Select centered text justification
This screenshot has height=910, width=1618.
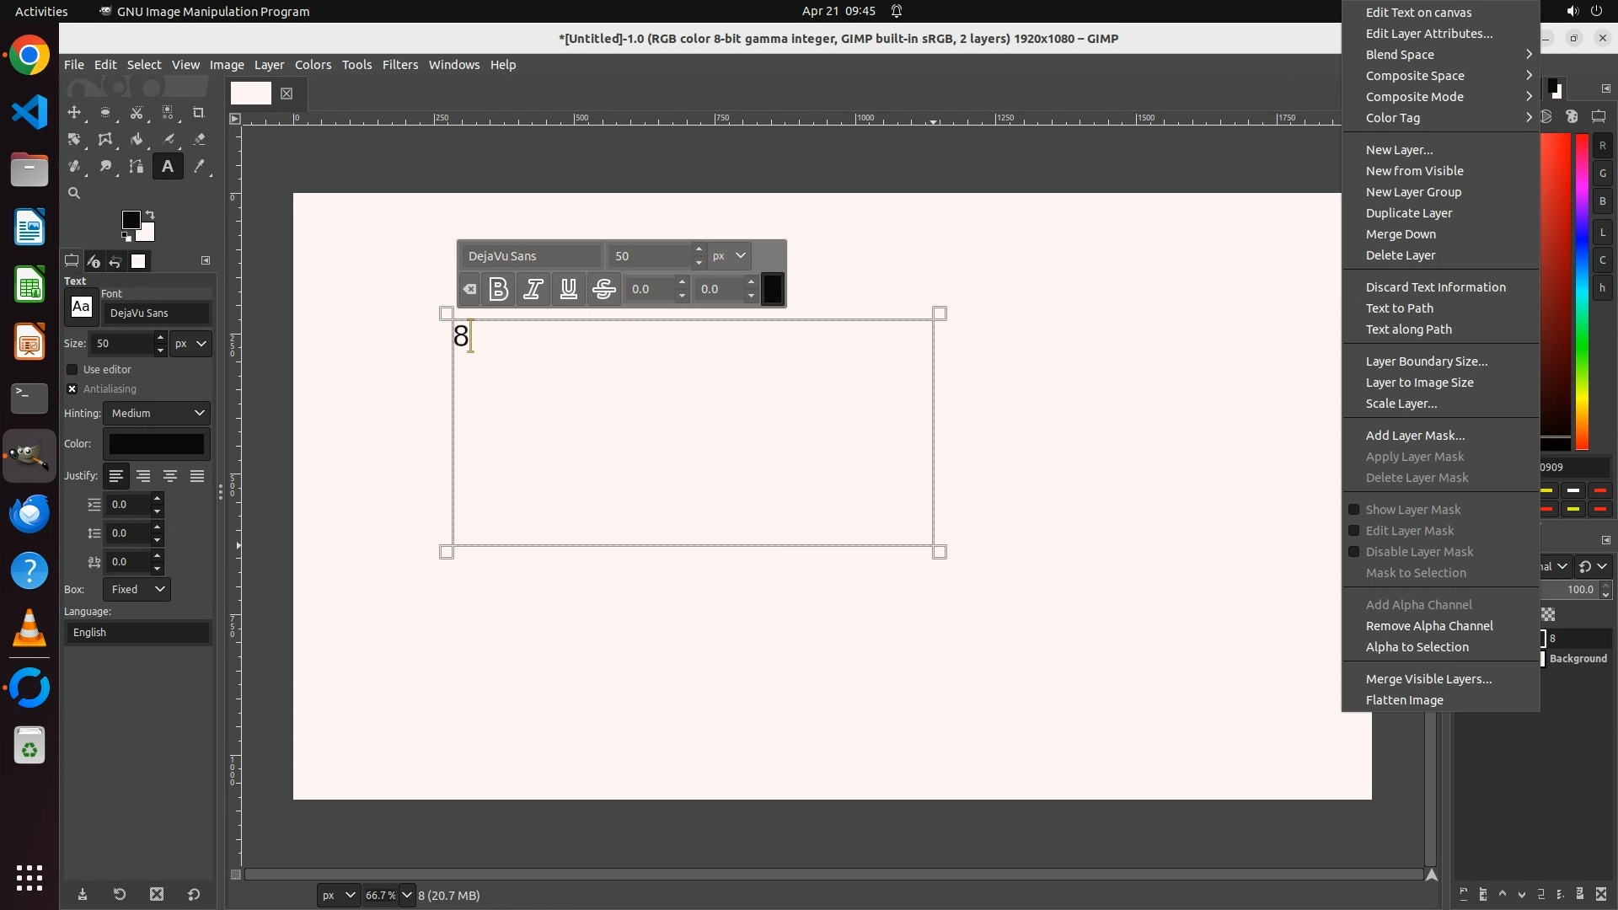(170, 476)
